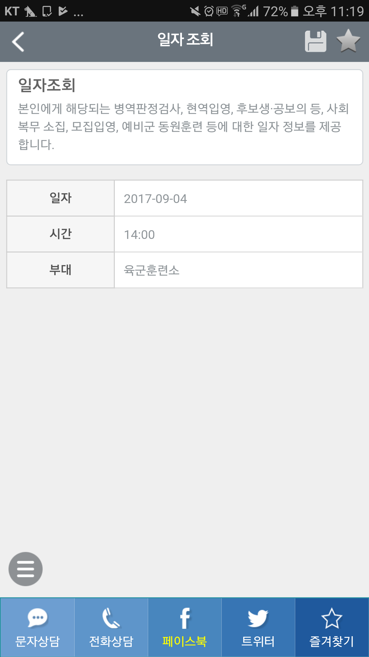Screen dimensions: 369x657
Task: Open the floating hamburger menu button
Action: 26,569
